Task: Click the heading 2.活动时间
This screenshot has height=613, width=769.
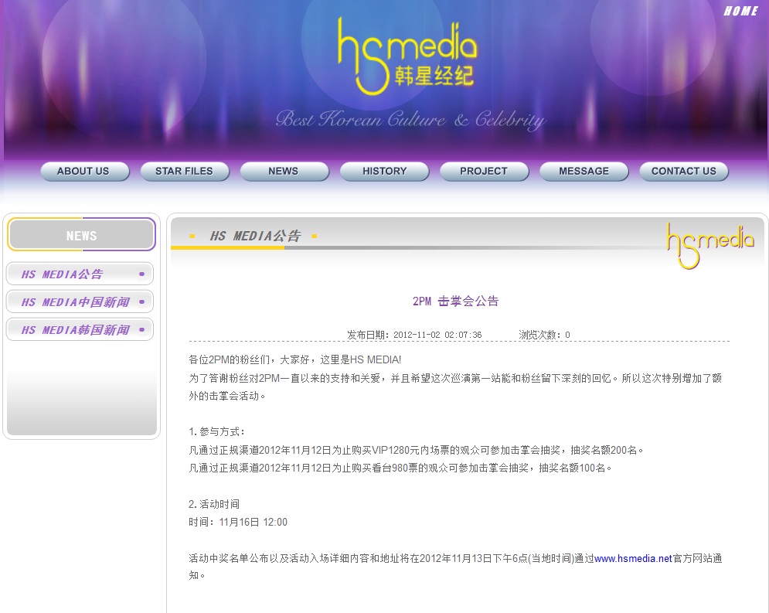Action: click(x=214, y=504)
